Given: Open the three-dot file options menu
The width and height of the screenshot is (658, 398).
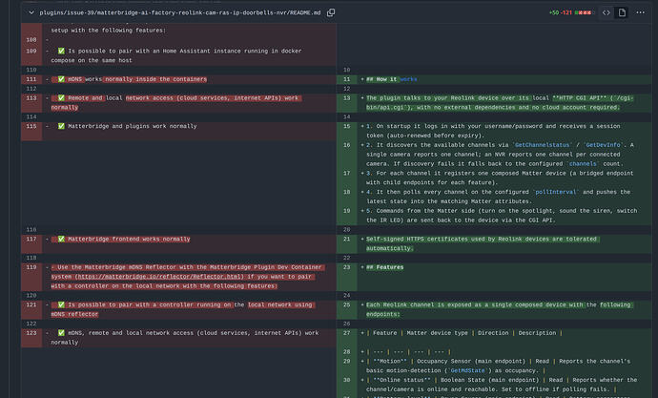Looking at the screenshot, I should 641,12.
